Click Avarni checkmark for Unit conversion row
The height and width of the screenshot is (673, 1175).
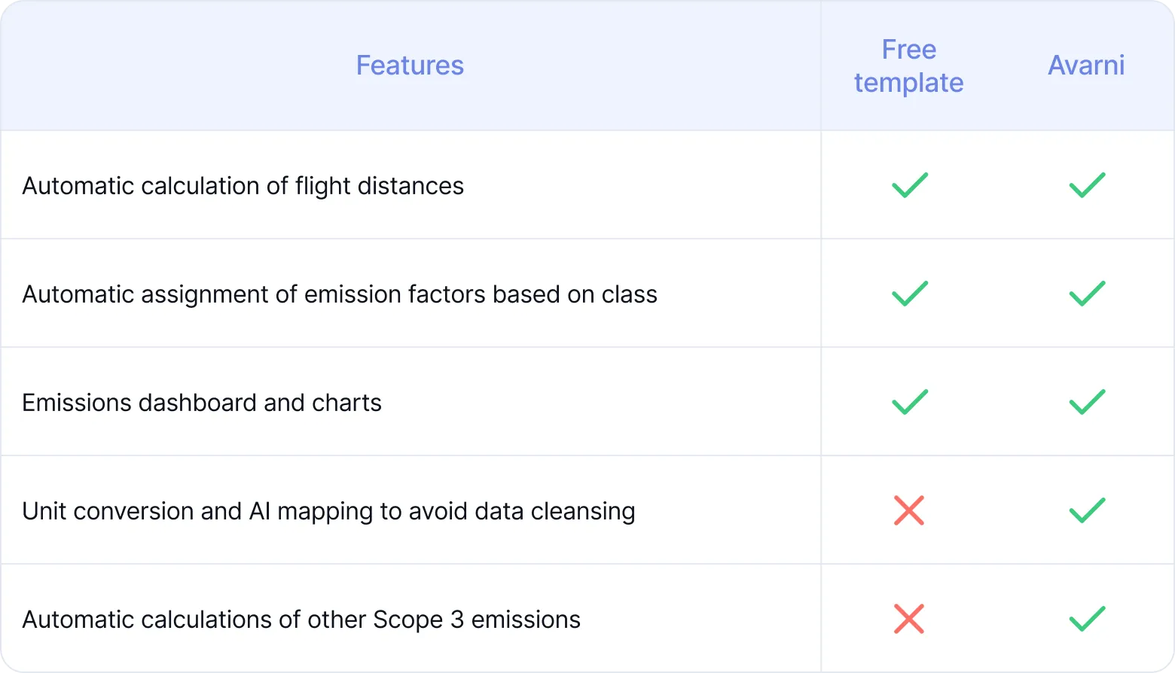pos(1087,510)
